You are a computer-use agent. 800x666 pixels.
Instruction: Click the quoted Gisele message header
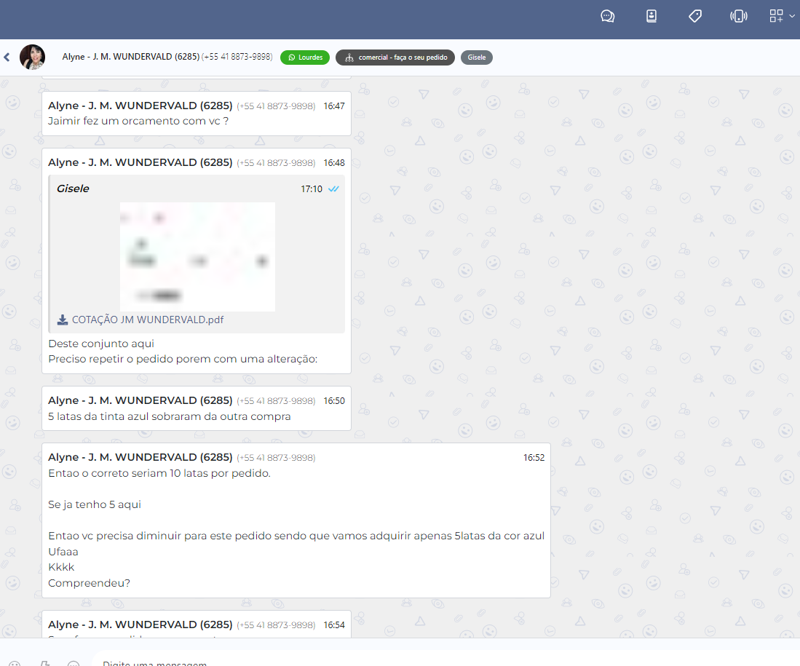click(x=73, y=189)
